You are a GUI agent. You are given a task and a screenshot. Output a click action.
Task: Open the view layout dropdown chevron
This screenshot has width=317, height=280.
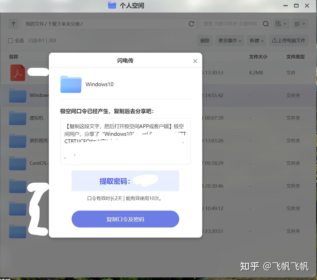tap(304, 24)
